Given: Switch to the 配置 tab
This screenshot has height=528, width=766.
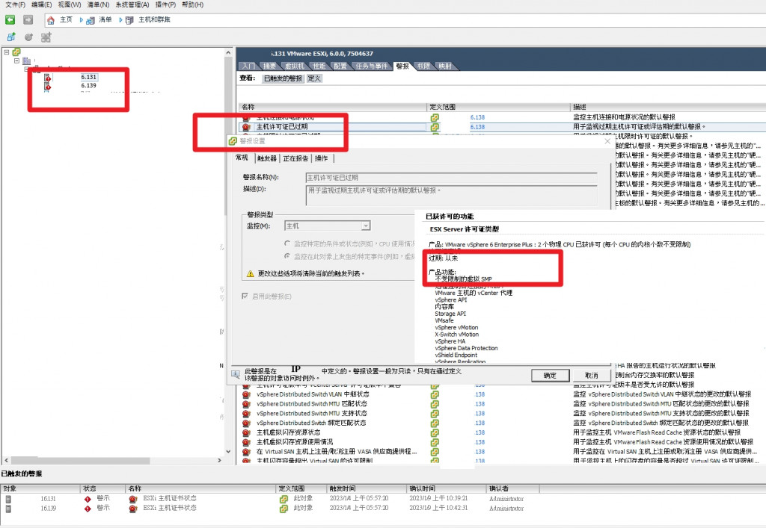Looking at the screenshot, I should pos(340,66).
